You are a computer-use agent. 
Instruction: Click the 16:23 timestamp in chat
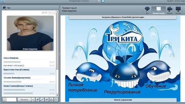52,62
